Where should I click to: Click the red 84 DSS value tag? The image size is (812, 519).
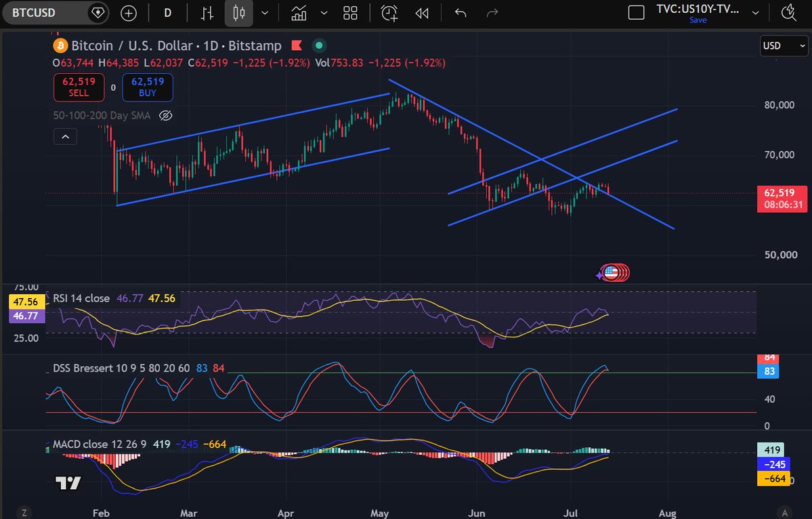click(769, 358)
